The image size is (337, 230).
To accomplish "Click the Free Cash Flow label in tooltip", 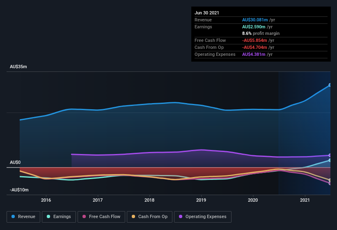I will tap(210, 40).
